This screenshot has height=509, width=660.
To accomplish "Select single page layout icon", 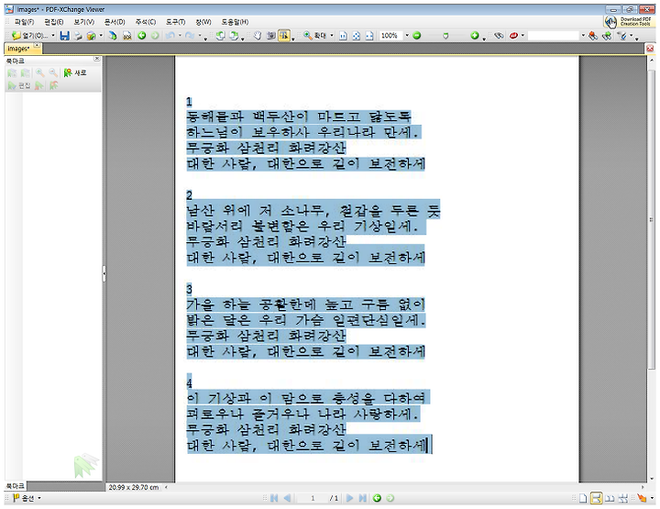I will (x=583, y=499).
